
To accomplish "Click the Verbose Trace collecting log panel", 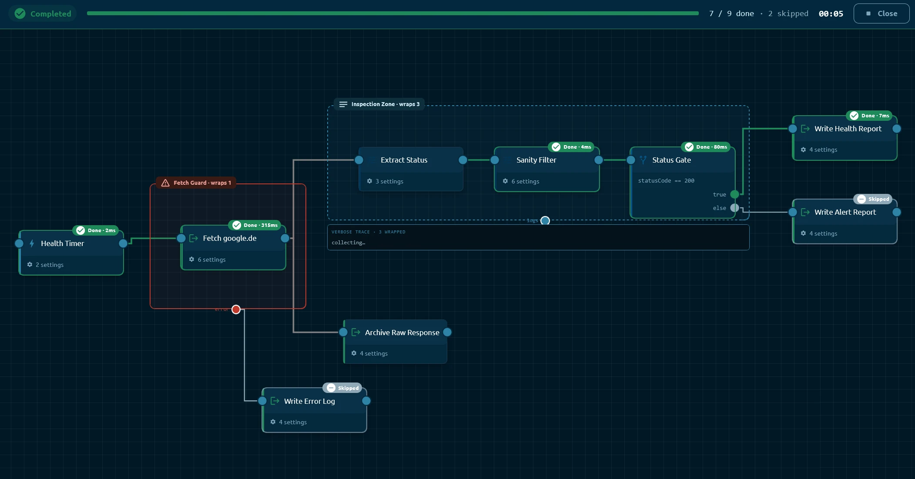I will tap(538, 237).
